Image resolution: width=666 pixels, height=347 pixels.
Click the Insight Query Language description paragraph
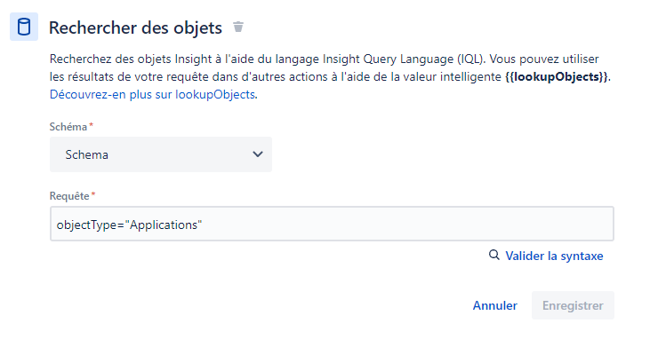tap(330, 76)
